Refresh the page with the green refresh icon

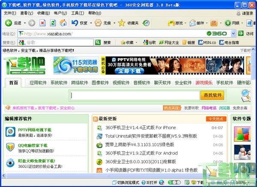tap(53, 23)
